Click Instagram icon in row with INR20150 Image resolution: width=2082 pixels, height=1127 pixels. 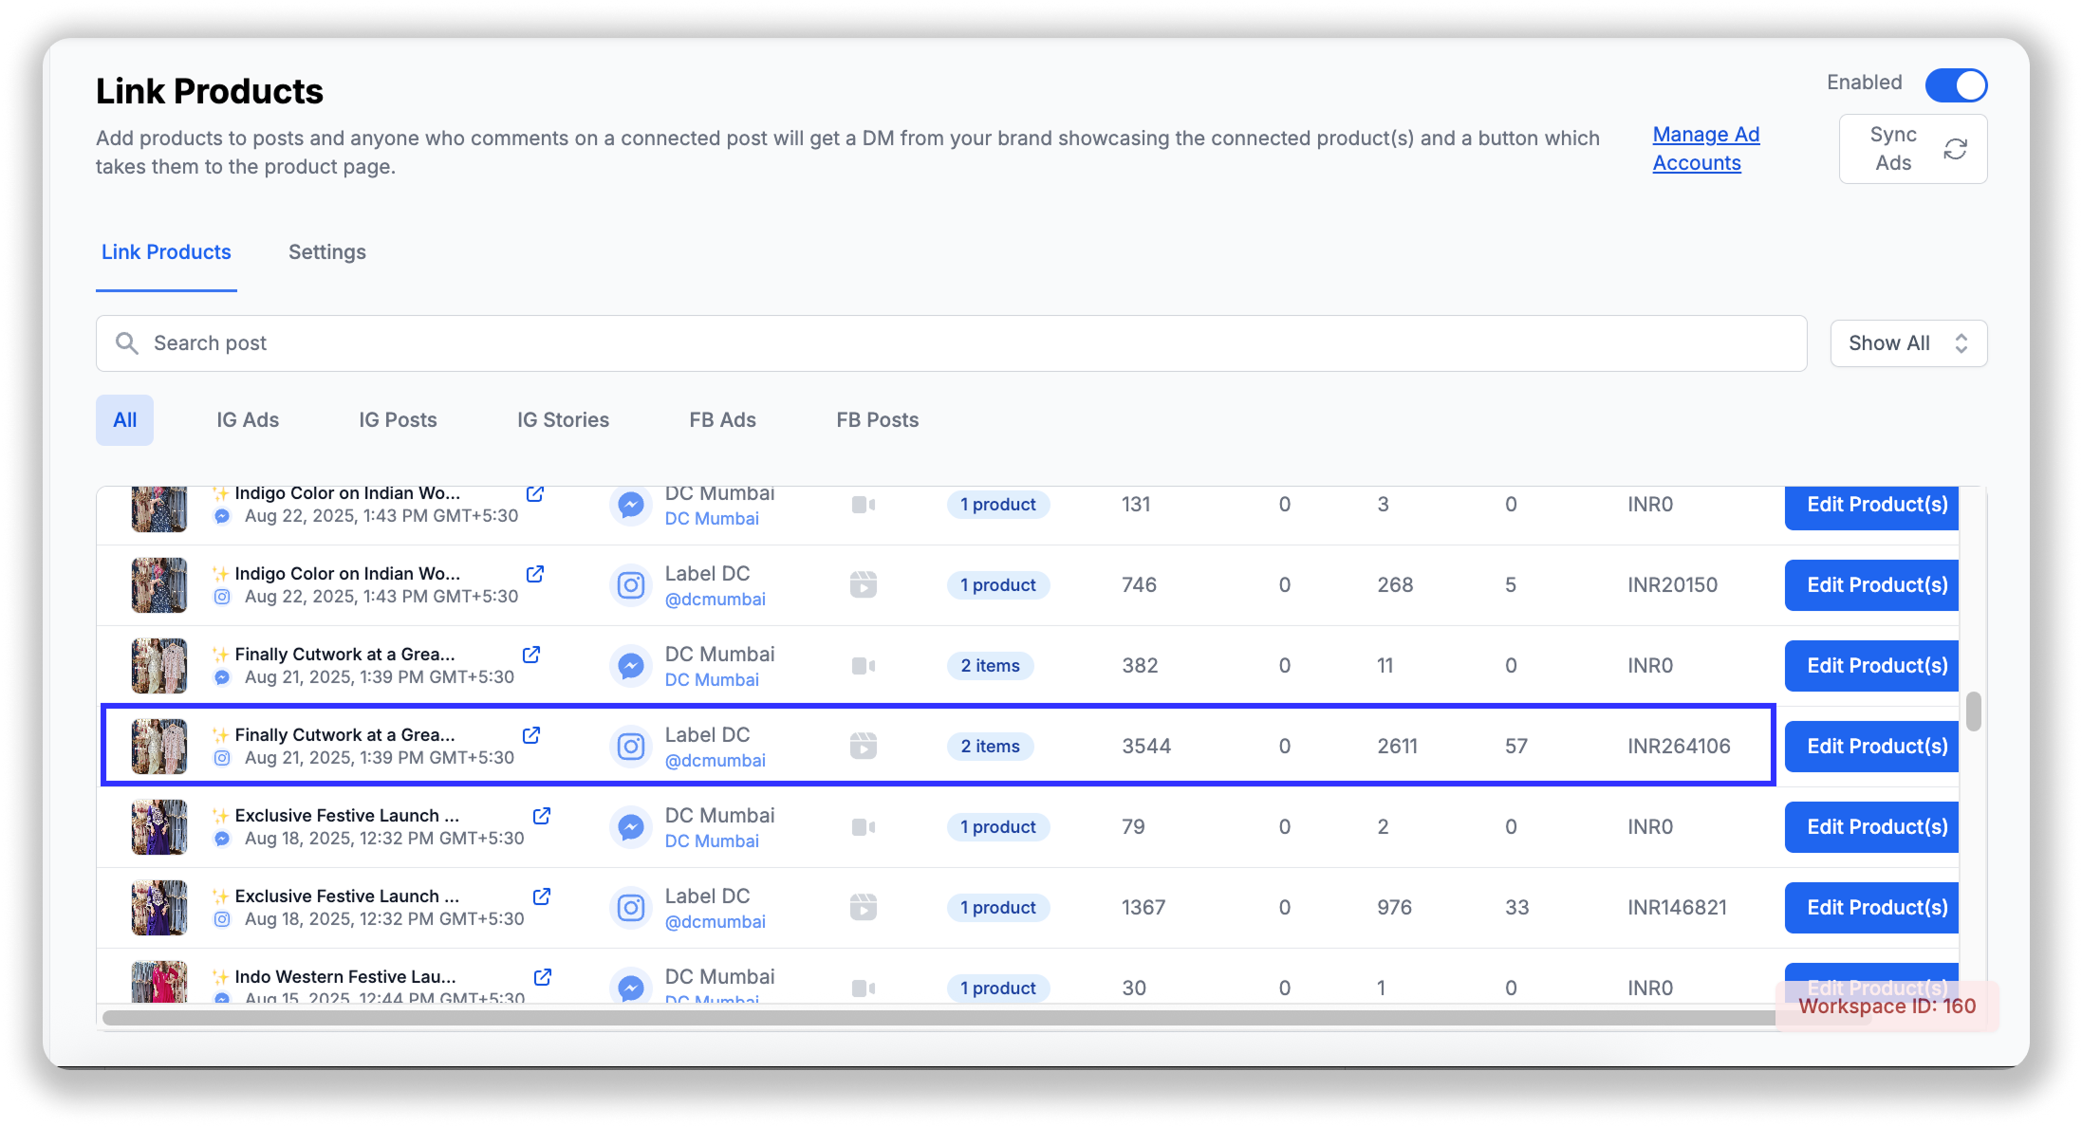click(x=631, y=585)
